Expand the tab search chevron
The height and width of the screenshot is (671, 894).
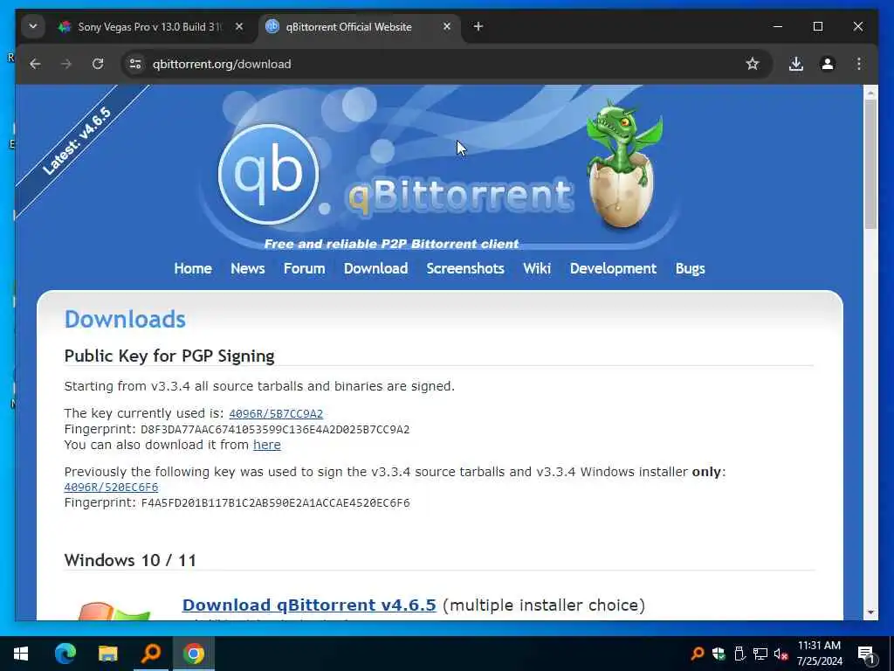pos(33,26)
